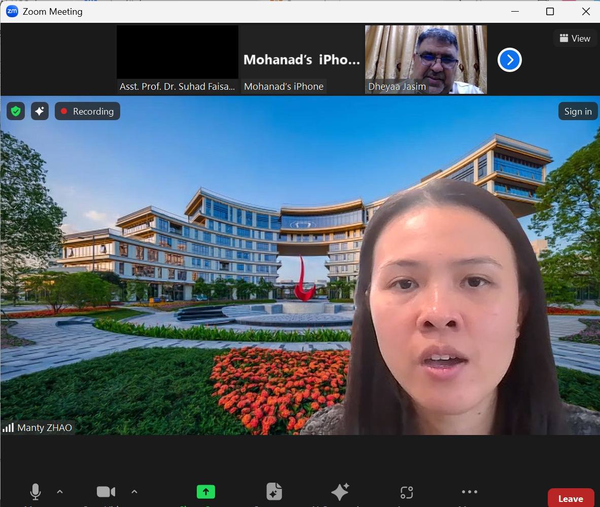Click the Zoom logo in title bar
This screenshot has height=507, width=600.
12,12
